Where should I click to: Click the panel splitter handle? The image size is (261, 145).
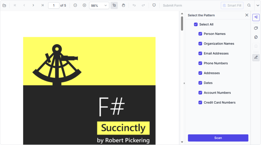[184, 83]
